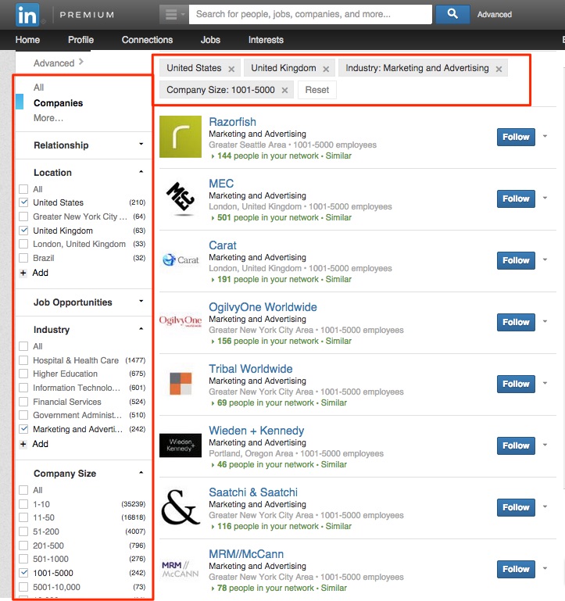Remove the Industry Marketing and Advertising tag

pos(499,69)
